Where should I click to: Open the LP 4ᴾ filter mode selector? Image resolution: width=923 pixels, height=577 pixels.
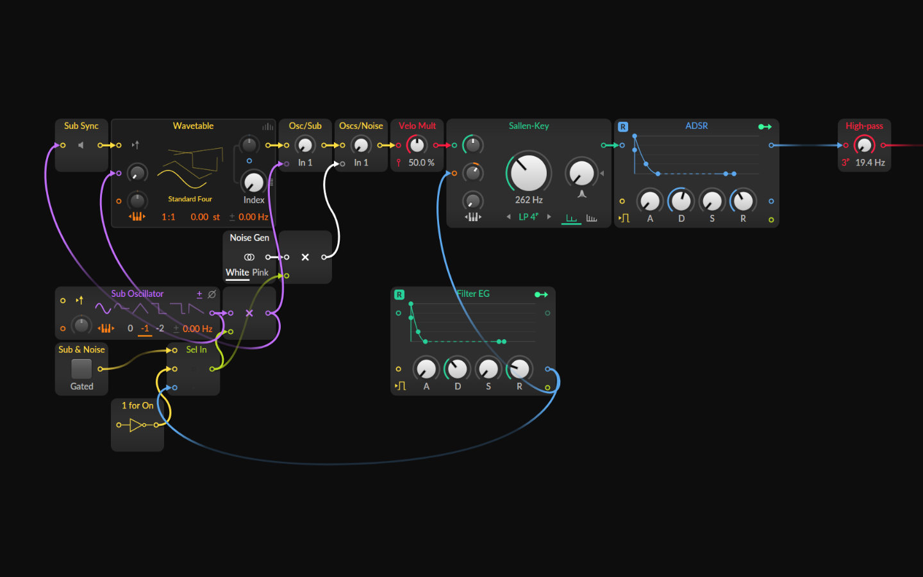529,217
